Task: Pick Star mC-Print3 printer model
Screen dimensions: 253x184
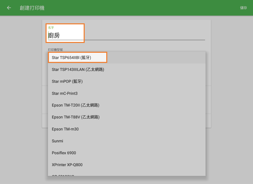Action: click(65, 93)
